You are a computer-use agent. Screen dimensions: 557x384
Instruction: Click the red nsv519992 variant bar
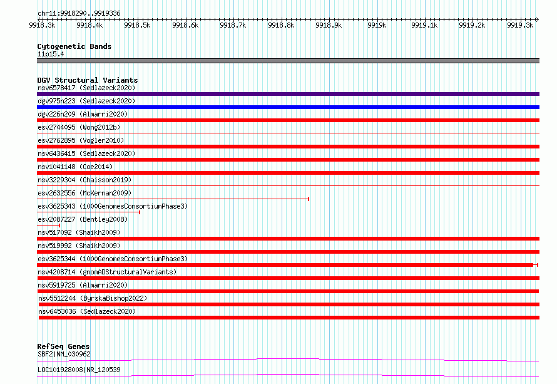click(288, 252)
